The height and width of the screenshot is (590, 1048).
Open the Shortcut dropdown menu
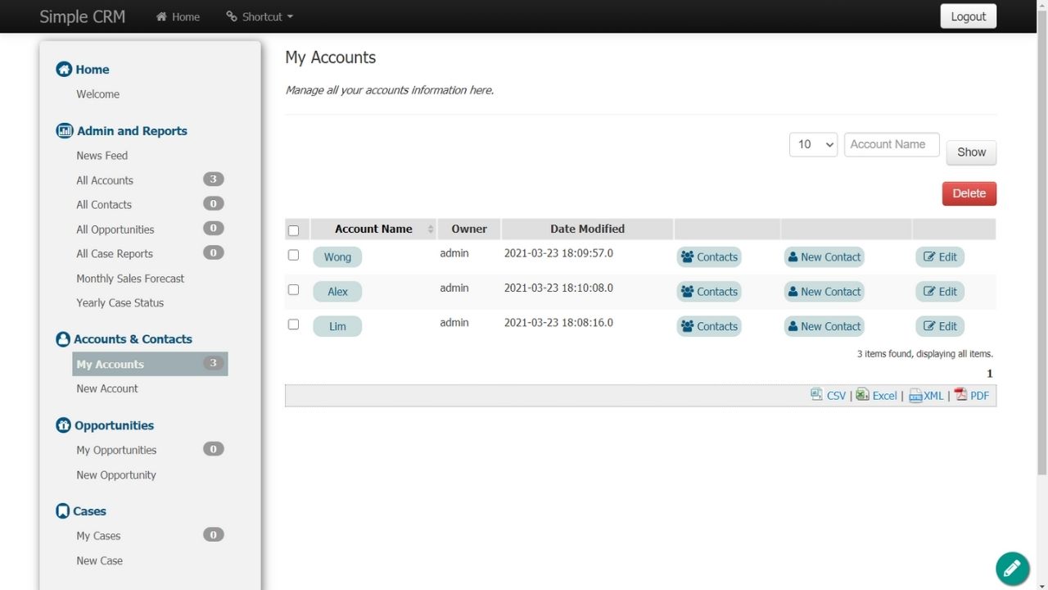click(260, 16)
